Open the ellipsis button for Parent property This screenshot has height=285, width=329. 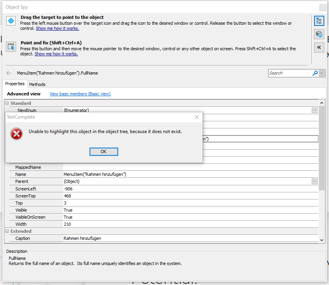tap(314, 181)
